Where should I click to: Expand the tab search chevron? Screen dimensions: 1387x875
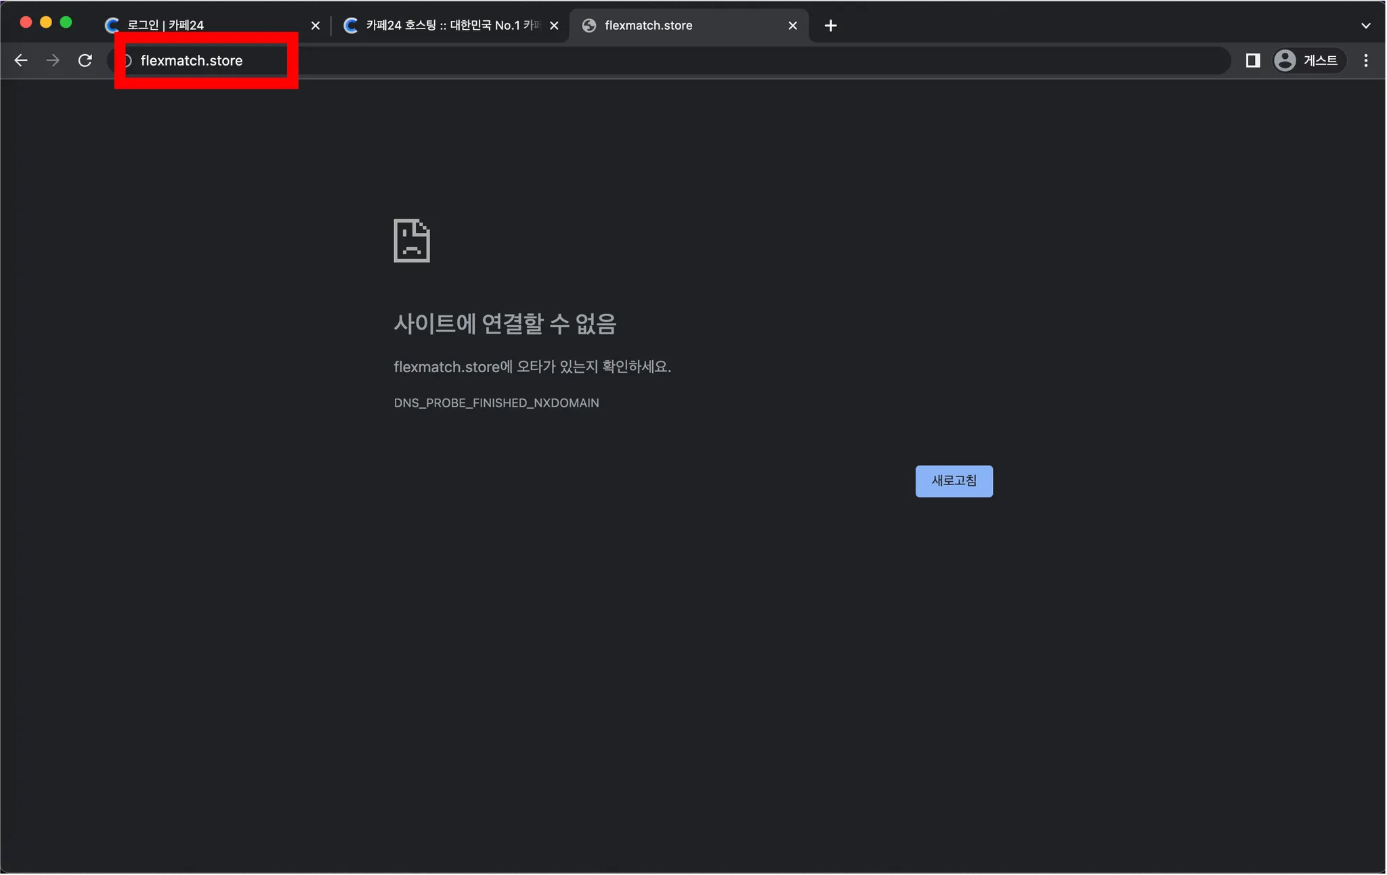coord(1365,26)
